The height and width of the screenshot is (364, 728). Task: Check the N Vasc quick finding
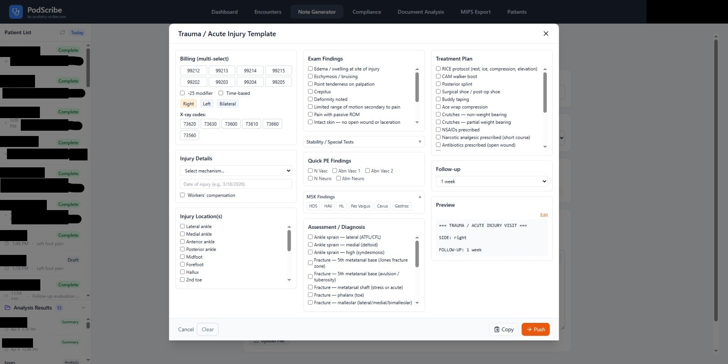[310, 171]
